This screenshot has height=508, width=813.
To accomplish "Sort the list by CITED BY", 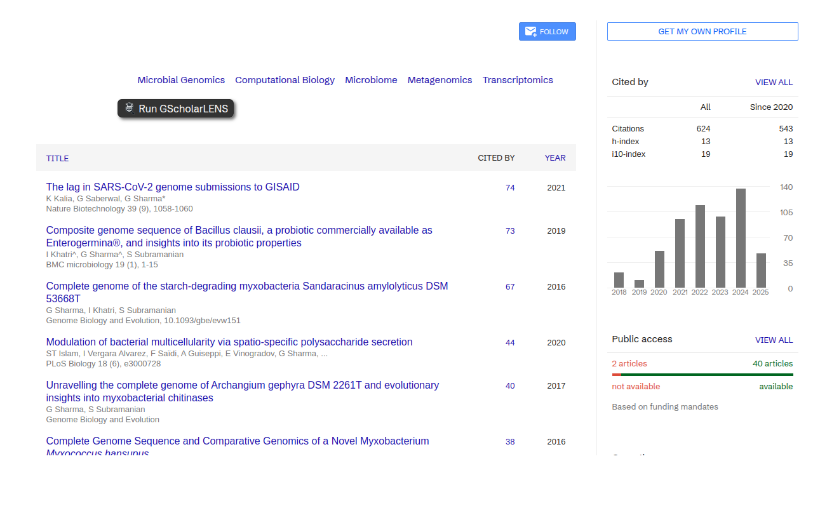I will tap(496, 157).
